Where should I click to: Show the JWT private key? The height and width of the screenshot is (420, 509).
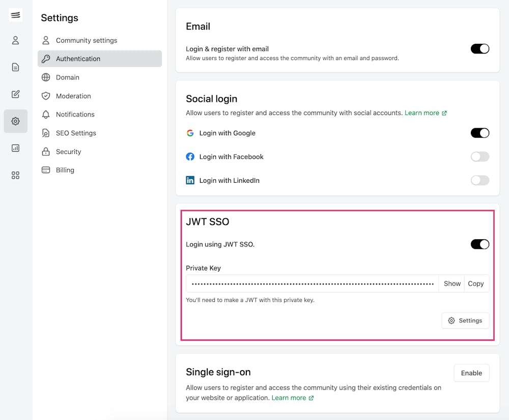point(452,284)
